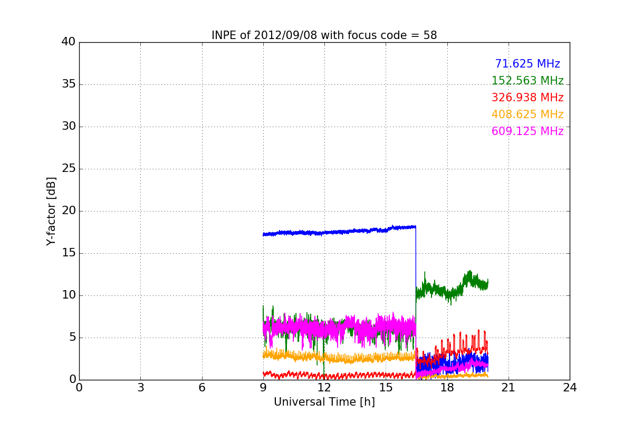
Task: Select the green 152.563 MHz legend label
Action: (527, 81)
